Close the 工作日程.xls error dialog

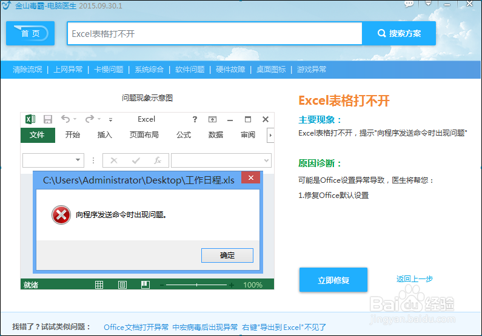[251, 177]
